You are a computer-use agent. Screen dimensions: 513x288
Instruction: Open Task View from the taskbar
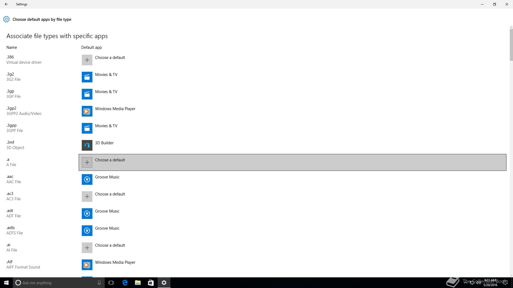tap(111, 283)
